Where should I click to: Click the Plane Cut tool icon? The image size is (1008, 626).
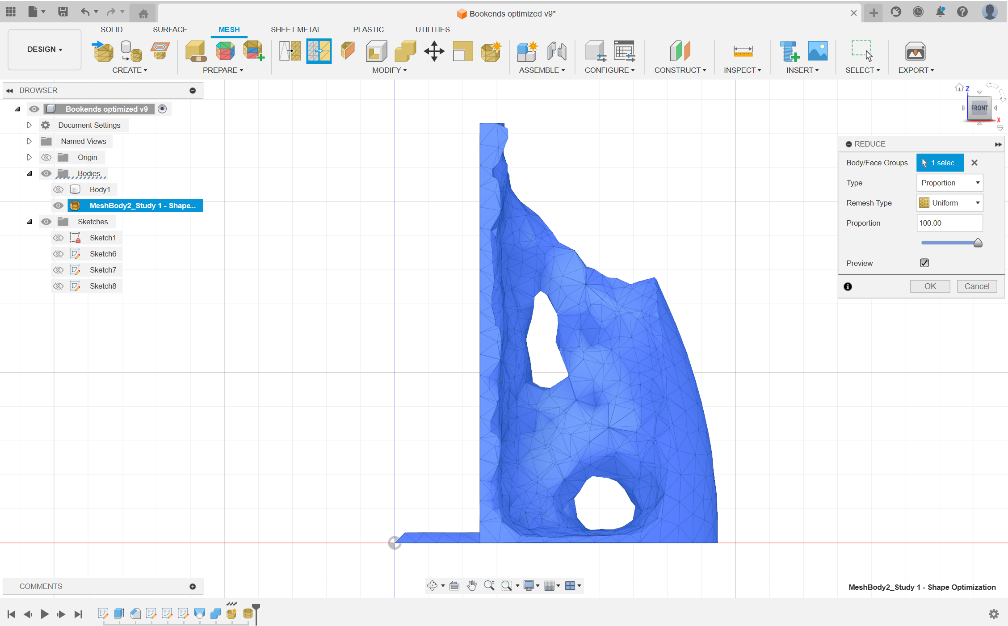[348, 51]
